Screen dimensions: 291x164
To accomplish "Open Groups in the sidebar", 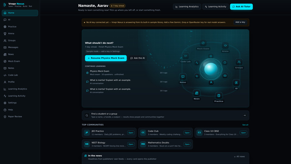I will (x=20, y=41).
